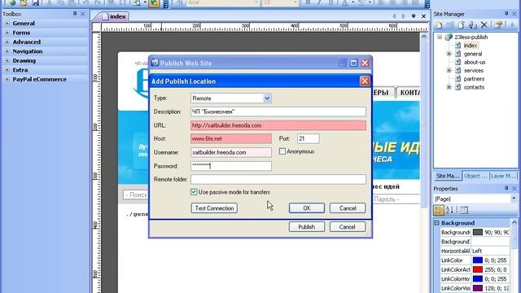Screen dimensions: 521x293
Task: Confirm Add Publish Location with OK
Action: (307, 208)
